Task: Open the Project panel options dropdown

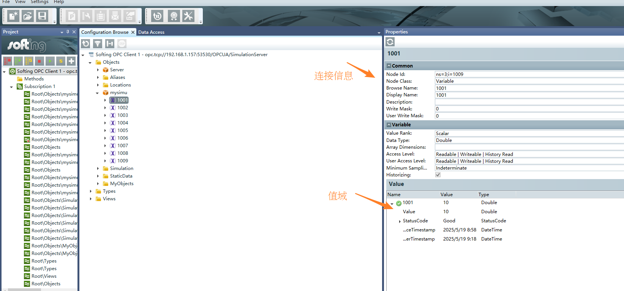Action: tap(62, 32)
